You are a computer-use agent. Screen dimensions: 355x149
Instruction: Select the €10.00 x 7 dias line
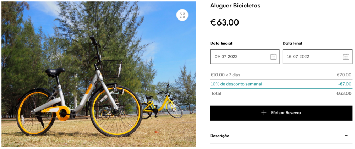click(225, 75)
